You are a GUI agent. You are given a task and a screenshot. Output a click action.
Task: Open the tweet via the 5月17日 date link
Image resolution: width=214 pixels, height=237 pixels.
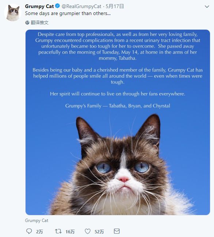115,6
